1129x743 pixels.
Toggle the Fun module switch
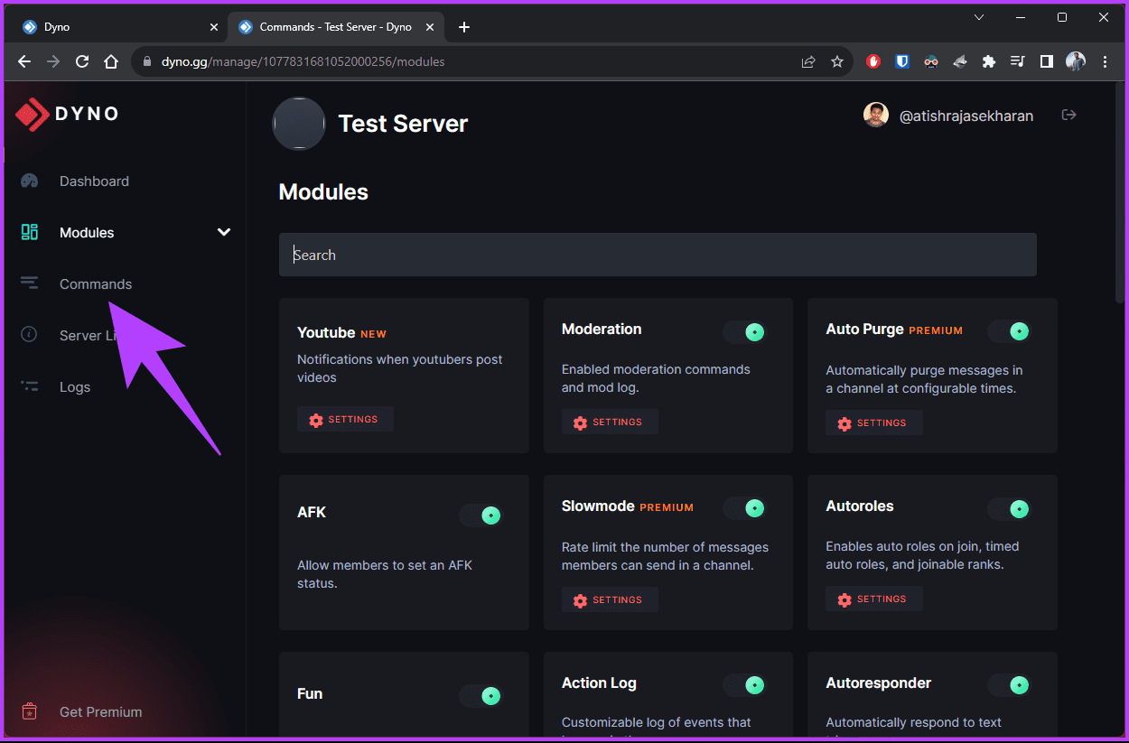pos(481,695)
